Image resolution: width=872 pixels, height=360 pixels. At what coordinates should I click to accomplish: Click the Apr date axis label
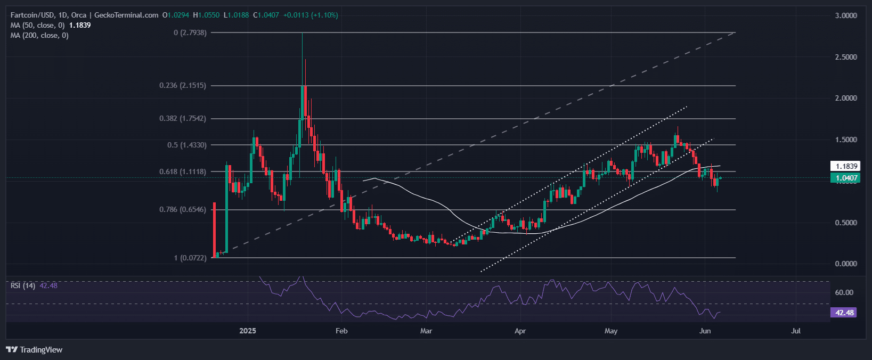coord(520,331)
